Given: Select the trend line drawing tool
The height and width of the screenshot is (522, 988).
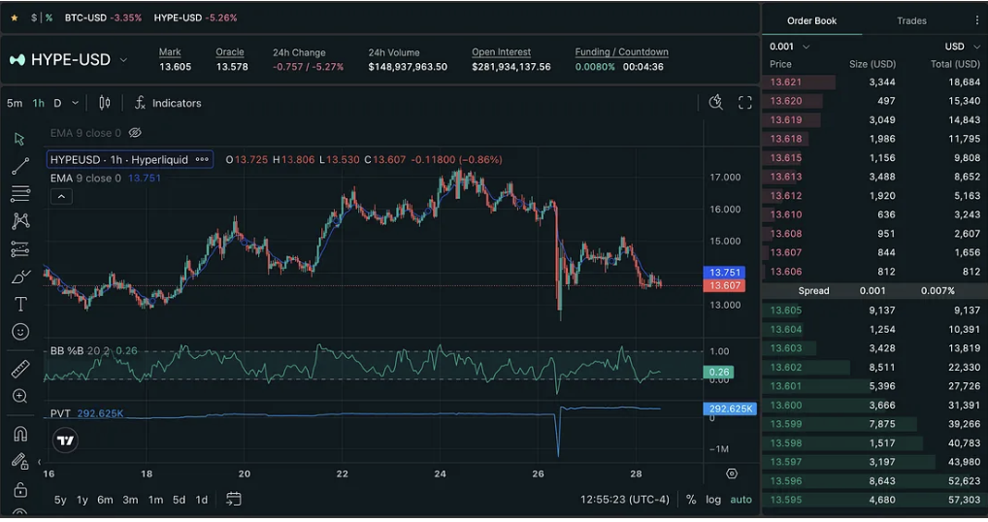Looking at the screenshot, I should point(20,166).
